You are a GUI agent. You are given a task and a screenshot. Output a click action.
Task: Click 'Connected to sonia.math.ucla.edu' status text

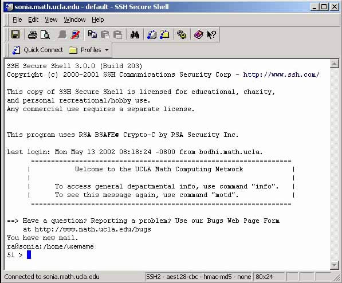52,277
